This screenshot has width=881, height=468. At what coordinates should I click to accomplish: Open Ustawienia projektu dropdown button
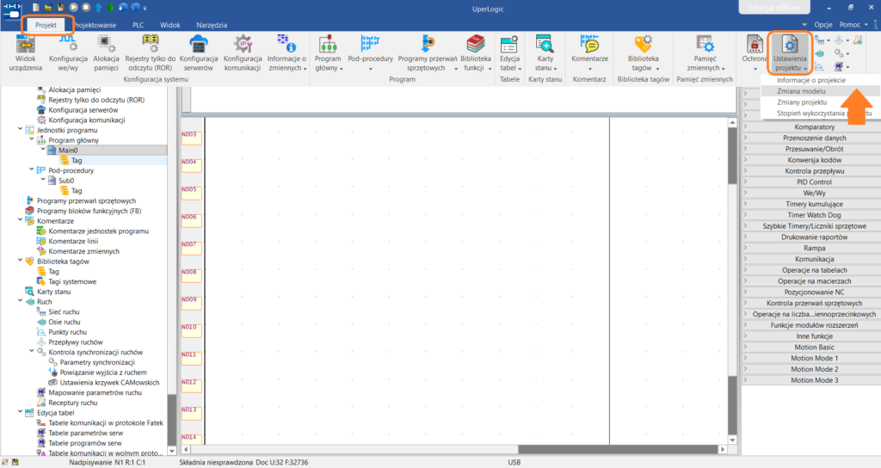click(790, 52)
